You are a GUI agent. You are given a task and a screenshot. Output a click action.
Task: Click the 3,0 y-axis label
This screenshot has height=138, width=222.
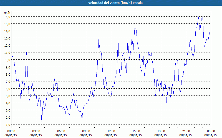(x=8, y=110)
